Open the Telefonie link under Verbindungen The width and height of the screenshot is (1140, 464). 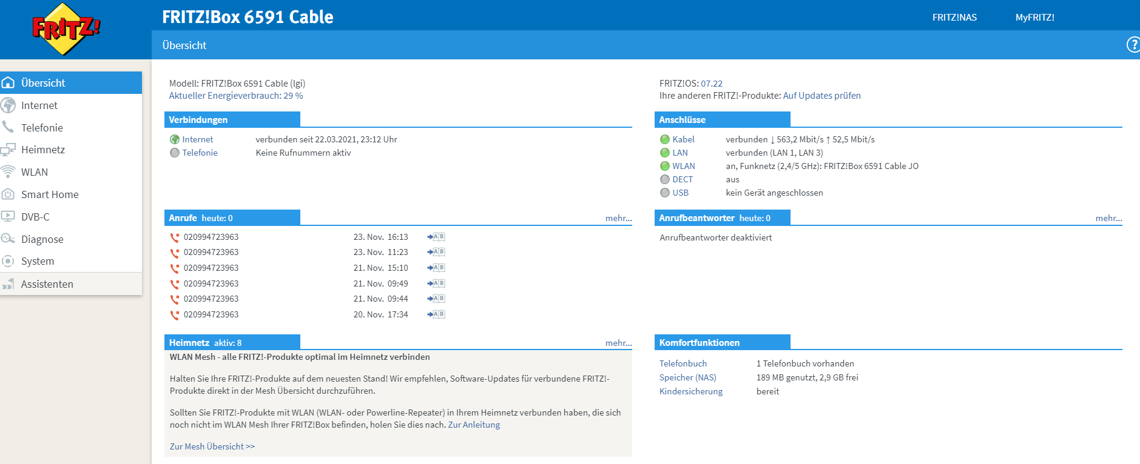pyautogui.click(x=200, y=153)
